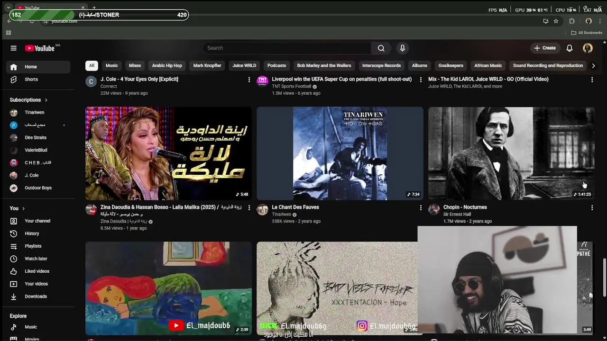Open options for Le Chant Des Fauves
This screenshot has height=341, width=607.
[420, 207]
